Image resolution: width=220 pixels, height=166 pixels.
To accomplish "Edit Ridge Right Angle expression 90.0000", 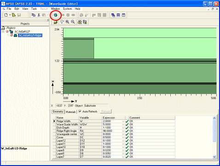I will tap(112, 131).
